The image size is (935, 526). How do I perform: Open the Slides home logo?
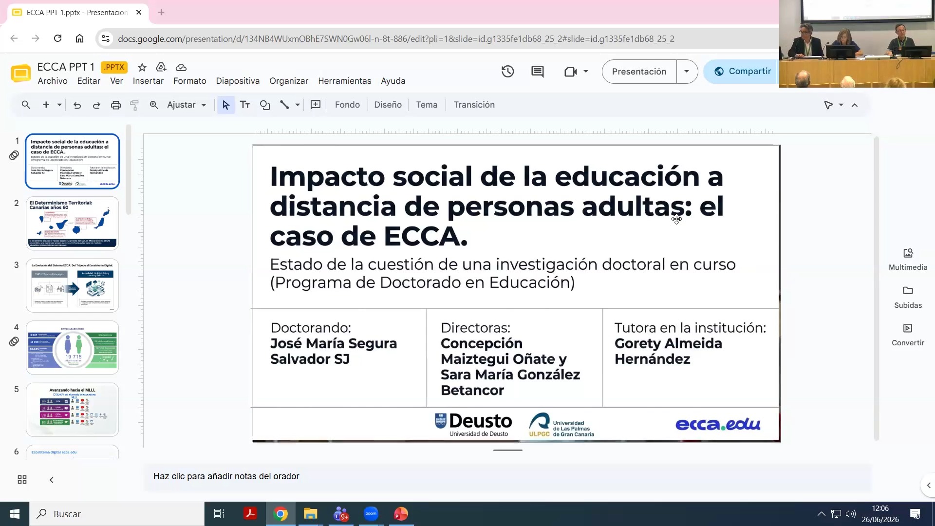click(x=20, y=73)
